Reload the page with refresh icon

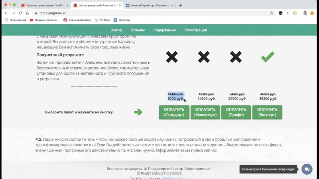tap(20, 13)
